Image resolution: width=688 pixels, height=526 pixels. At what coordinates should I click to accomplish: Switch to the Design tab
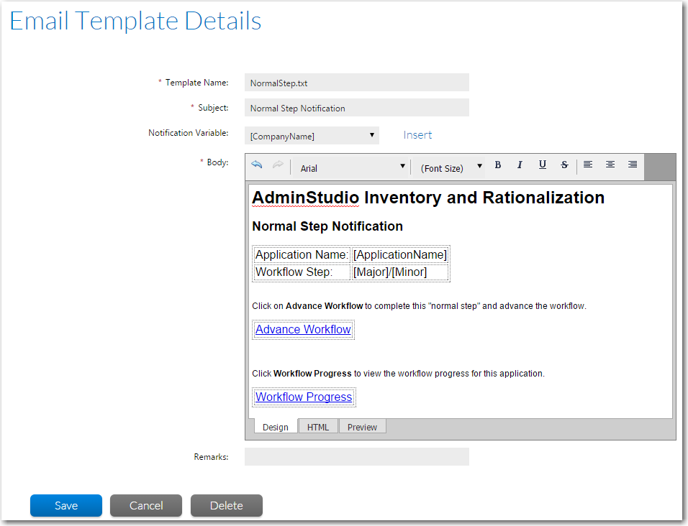[276, 427]
